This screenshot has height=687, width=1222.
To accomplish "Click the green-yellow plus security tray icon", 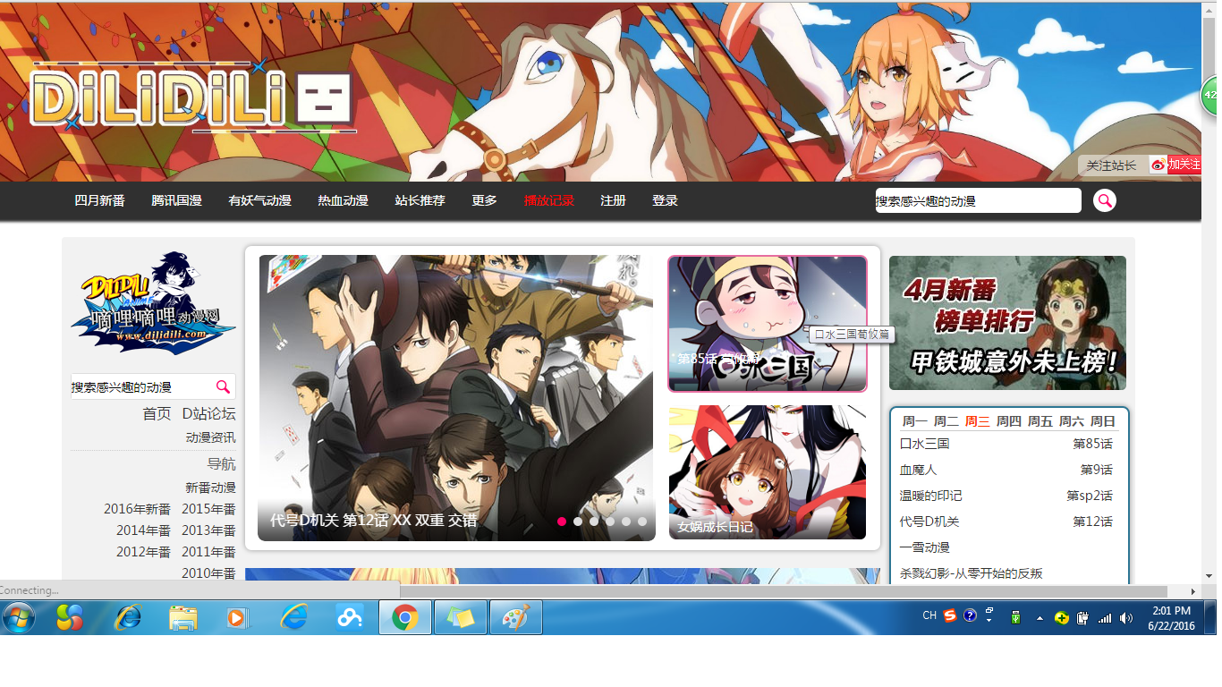I will (1061, 617).
